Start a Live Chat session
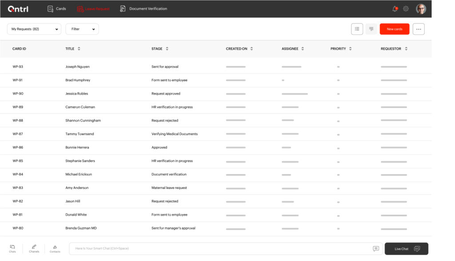 click(406, 249)
